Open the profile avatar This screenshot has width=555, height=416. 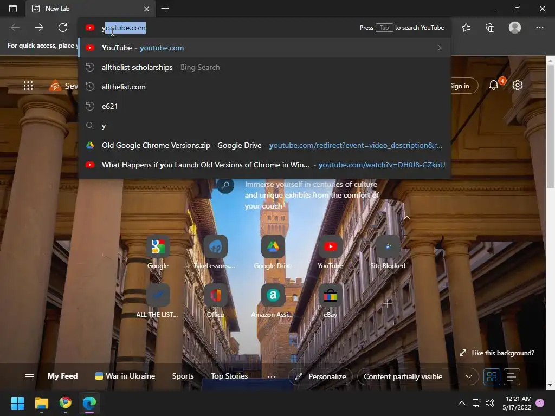click(x=515, y=28)
